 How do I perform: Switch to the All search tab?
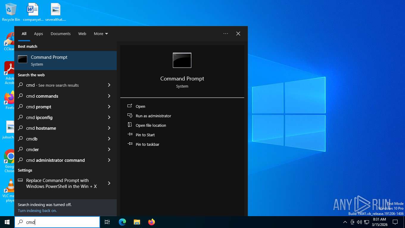click(x=24, y=34)
